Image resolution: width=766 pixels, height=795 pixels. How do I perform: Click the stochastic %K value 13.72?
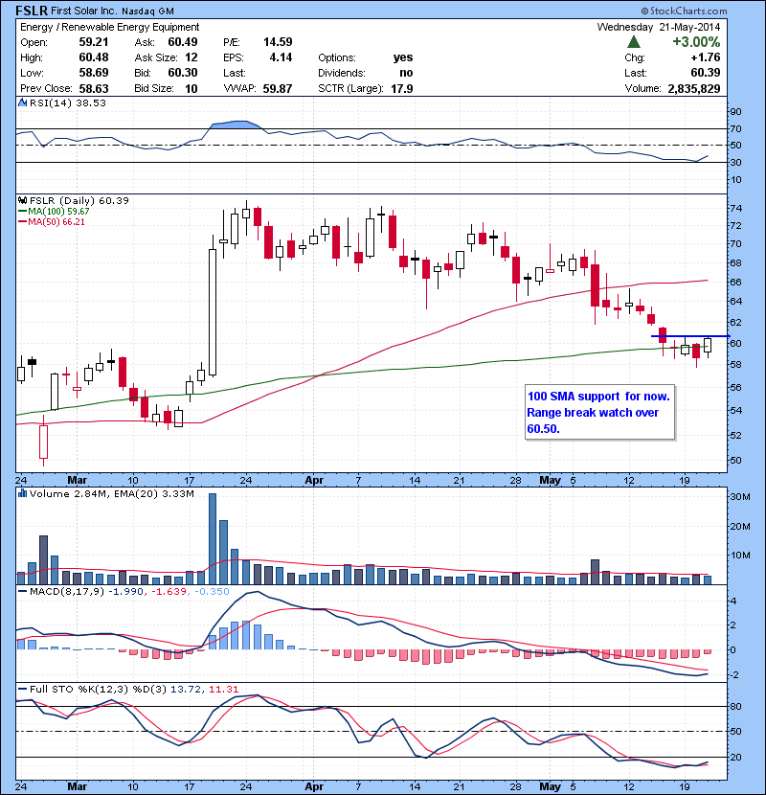185,689
